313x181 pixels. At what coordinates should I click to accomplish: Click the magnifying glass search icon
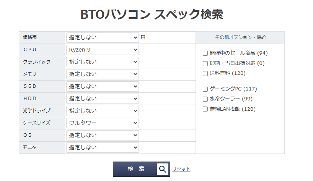pos(163,169)
